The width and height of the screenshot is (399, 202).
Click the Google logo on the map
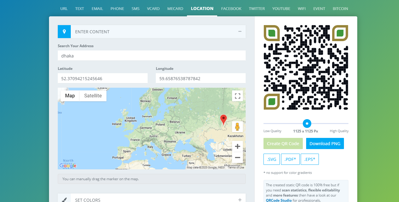point(68,166)
